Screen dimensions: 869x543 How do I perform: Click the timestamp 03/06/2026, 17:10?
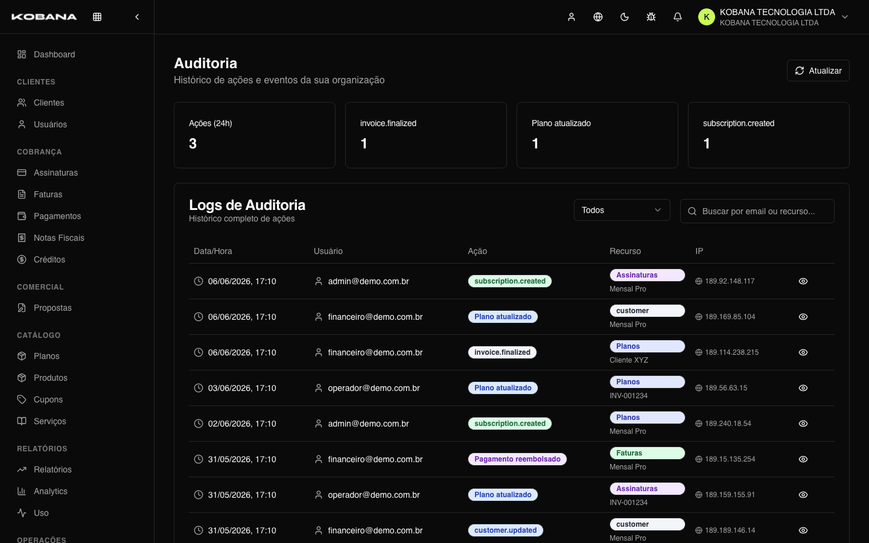(x=242, y=388)
